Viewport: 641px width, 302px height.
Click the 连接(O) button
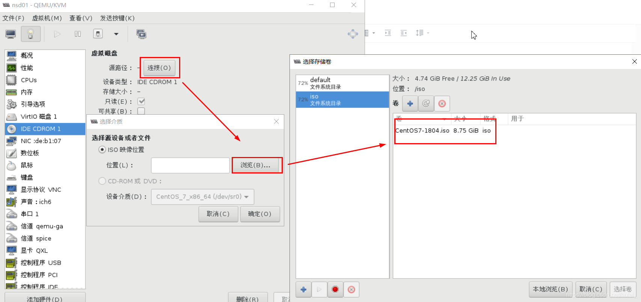coord(159,68)
